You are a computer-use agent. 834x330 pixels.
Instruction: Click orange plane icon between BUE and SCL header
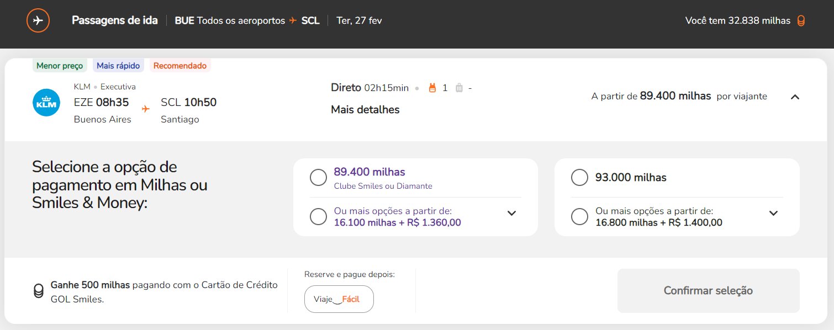coord(293,20)
